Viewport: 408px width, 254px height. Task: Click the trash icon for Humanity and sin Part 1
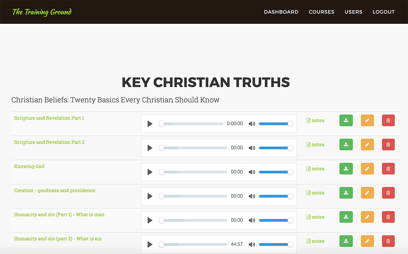pyautogui.click(x=388, y=217)
